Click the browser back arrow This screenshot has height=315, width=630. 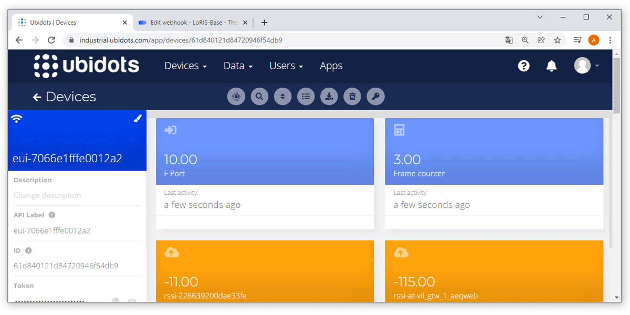[x=19, y=40]
